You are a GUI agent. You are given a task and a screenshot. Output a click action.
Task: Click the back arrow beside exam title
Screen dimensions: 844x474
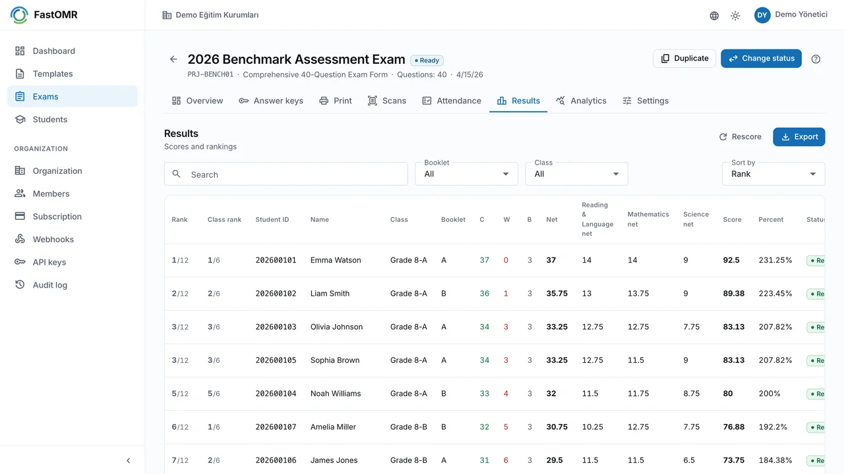pyautogui.click(x=173, y=59)
